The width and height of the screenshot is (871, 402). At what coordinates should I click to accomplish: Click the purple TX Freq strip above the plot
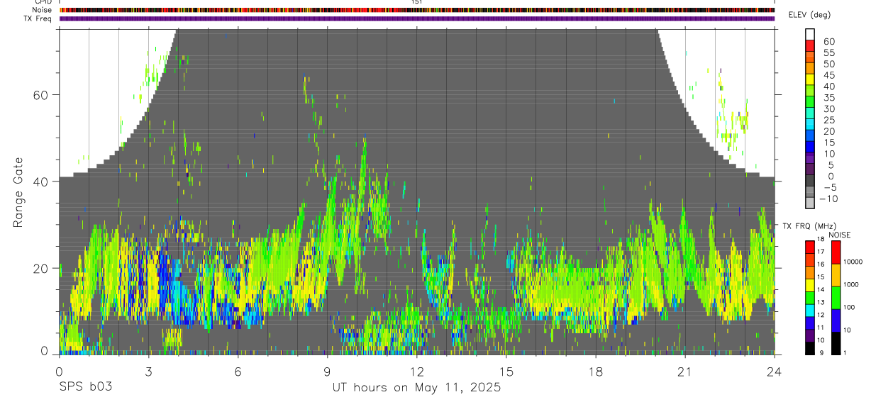(x=417, y=18)
